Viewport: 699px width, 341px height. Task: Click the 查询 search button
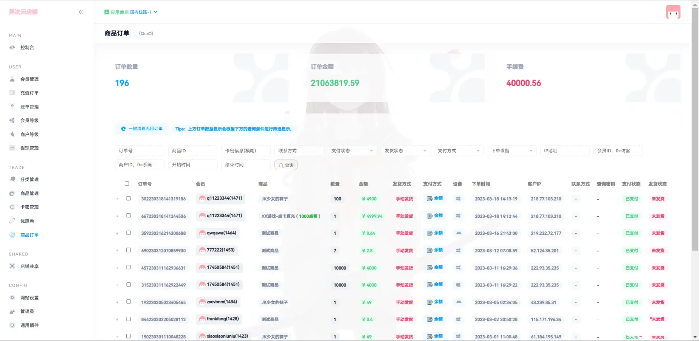[286, 165]
